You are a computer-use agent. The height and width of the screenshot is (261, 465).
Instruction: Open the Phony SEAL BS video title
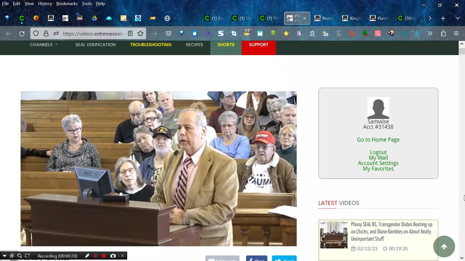392,232
